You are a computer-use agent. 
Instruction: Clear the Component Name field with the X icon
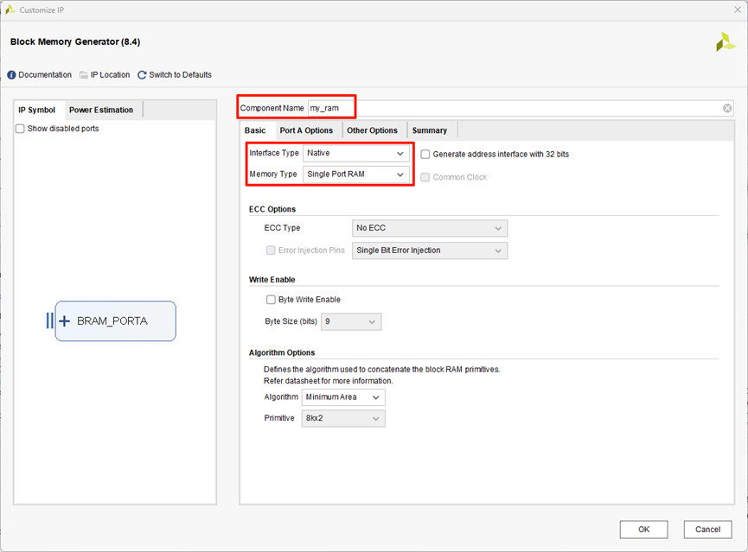click(727, 108)
